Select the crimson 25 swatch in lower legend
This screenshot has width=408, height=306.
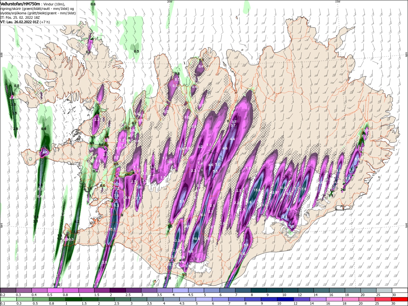coord(383,300)
